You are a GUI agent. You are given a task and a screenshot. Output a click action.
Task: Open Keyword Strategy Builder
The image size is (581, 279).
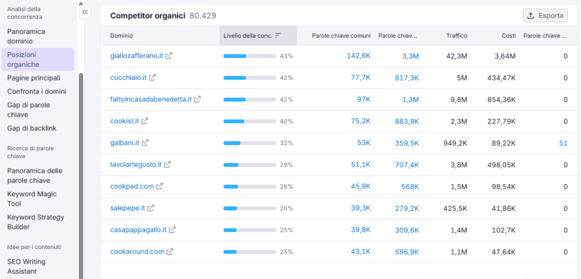[36, 222]
